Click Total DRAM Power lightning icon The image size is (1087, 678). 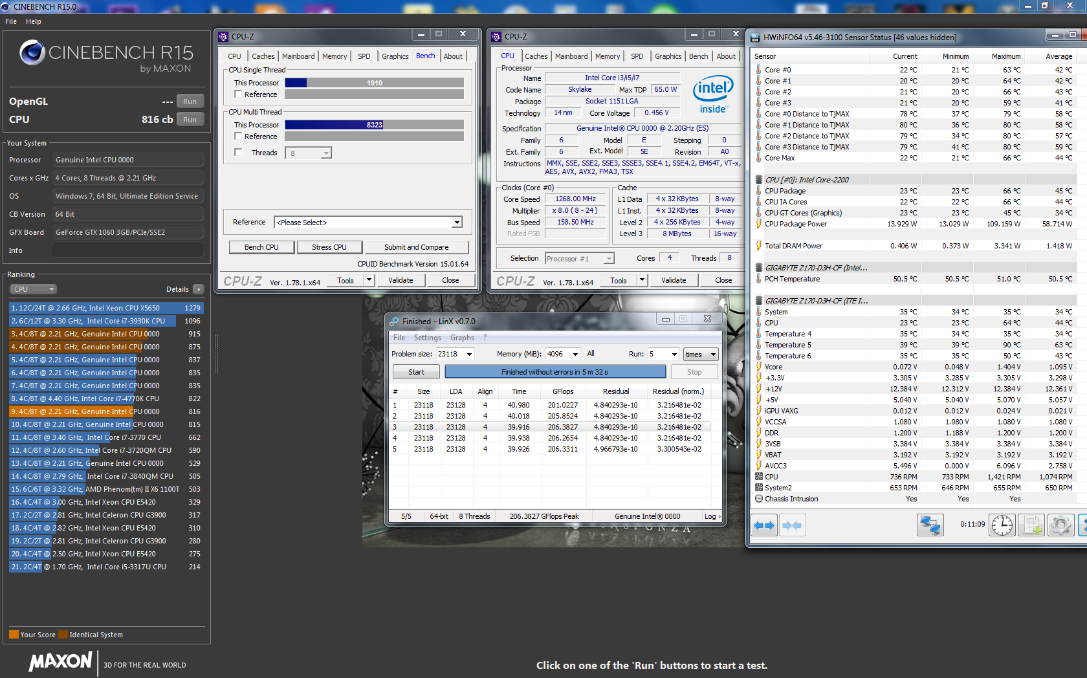pyautogui.click(x=759, y=246)
